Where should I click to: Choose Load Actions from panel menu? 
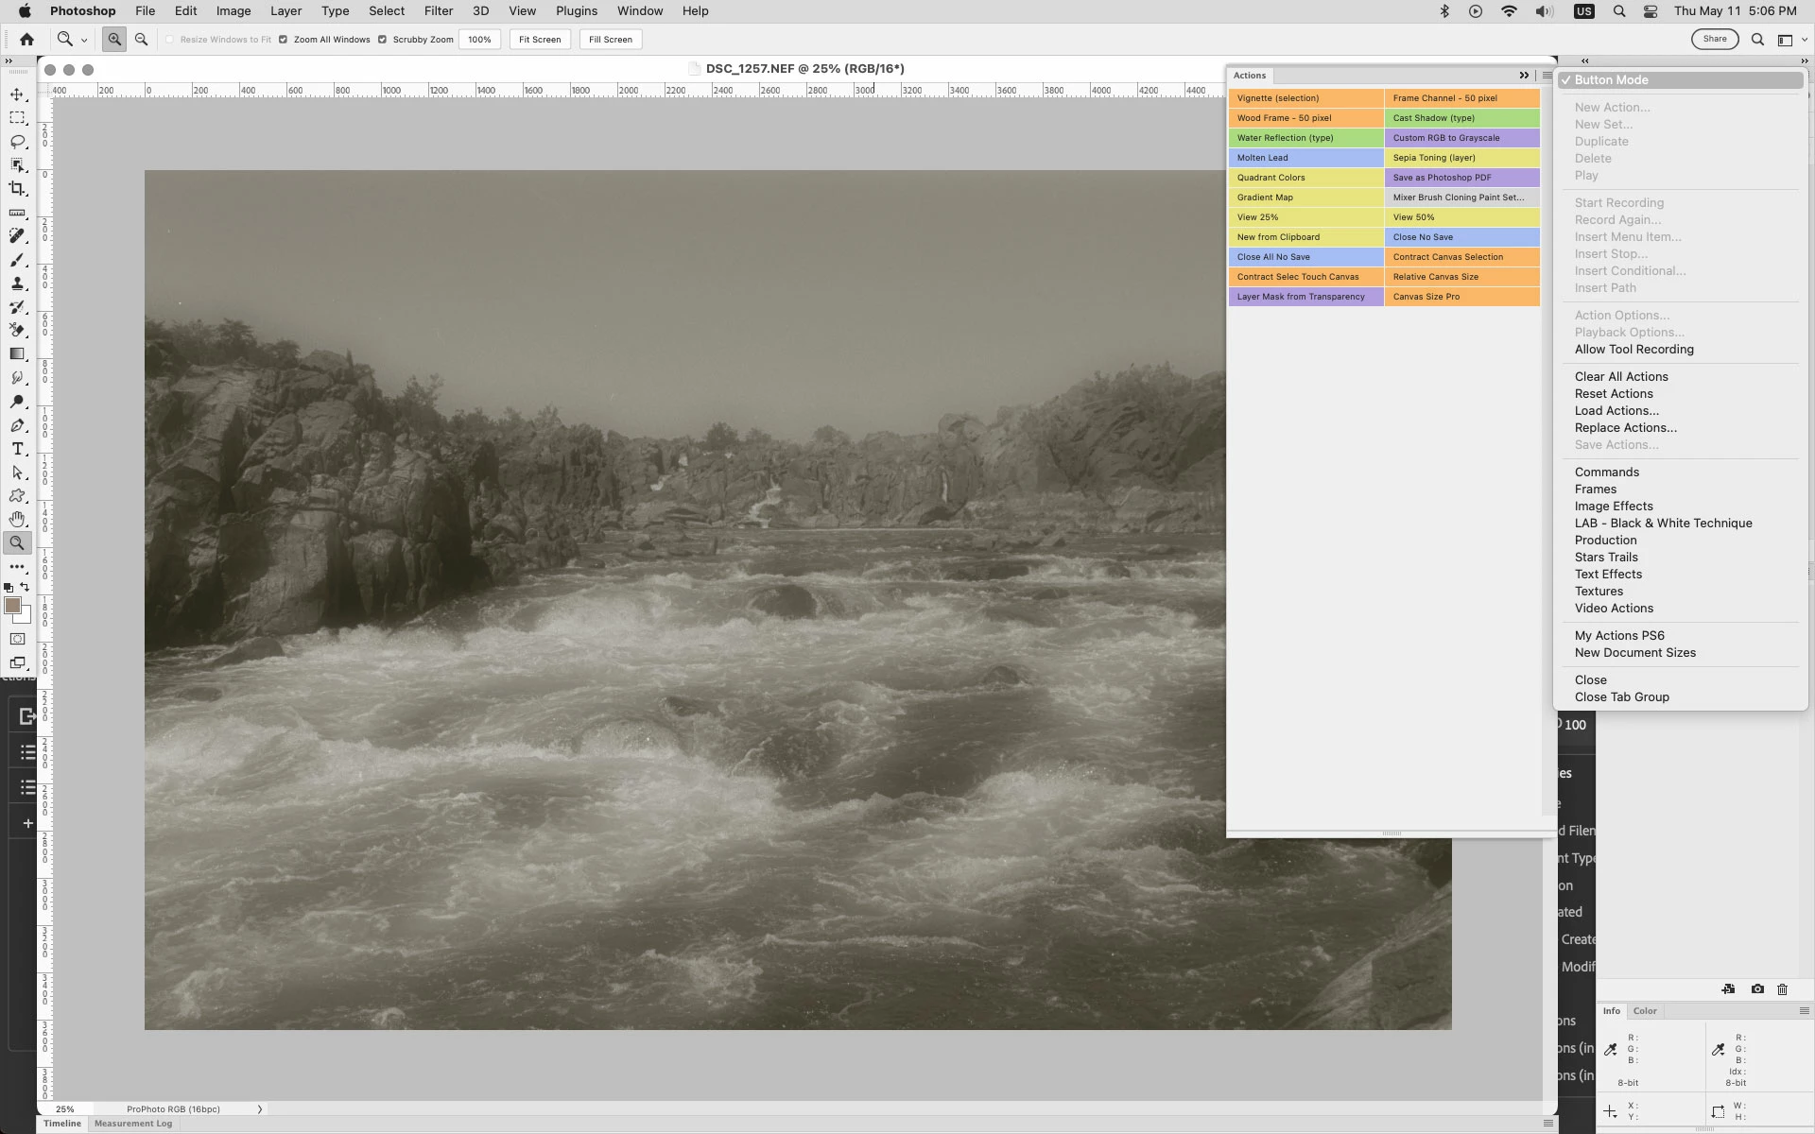click(1616, 411)
